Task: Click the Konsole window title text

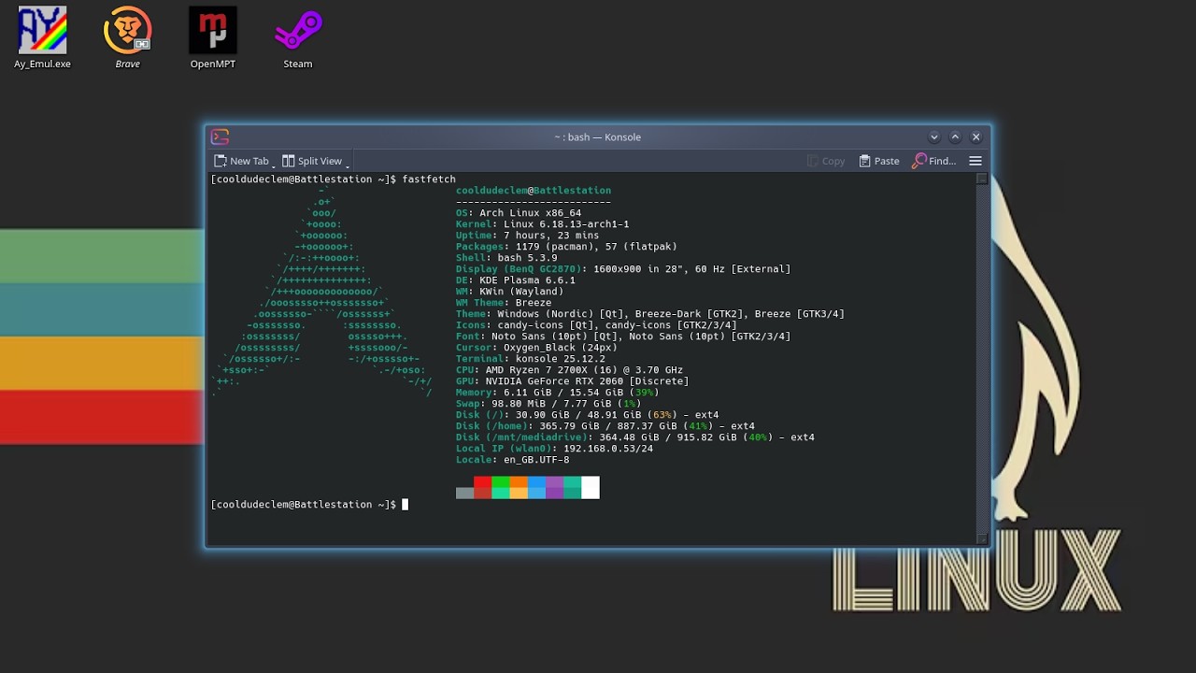Action: (597, 136)
